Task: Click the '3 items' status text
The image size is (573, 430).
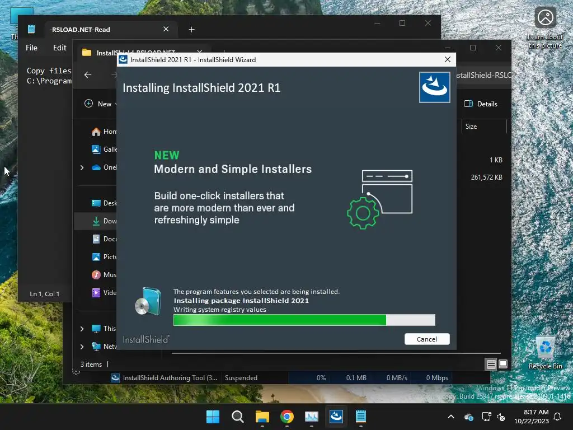Action: [91, 364]
